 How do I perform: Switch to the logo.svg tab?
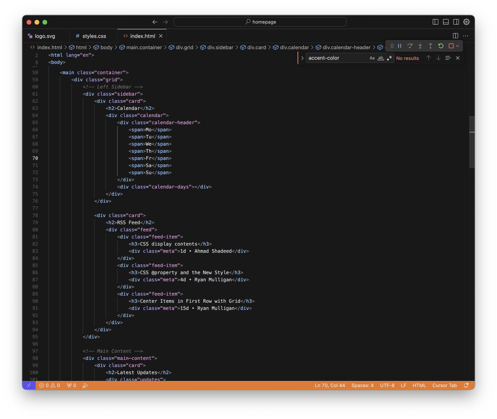[46, 36]
